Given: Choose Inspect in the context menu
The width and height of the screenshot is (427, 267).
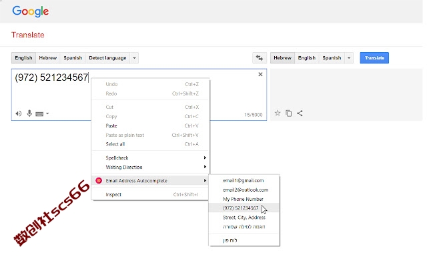Looking at the screenshot, I should point(151,194).
